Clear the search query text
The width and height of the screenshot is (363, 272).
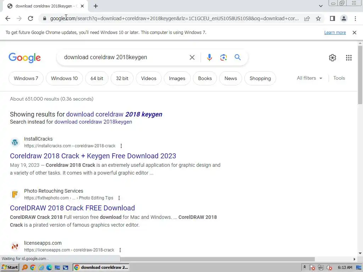192,57
